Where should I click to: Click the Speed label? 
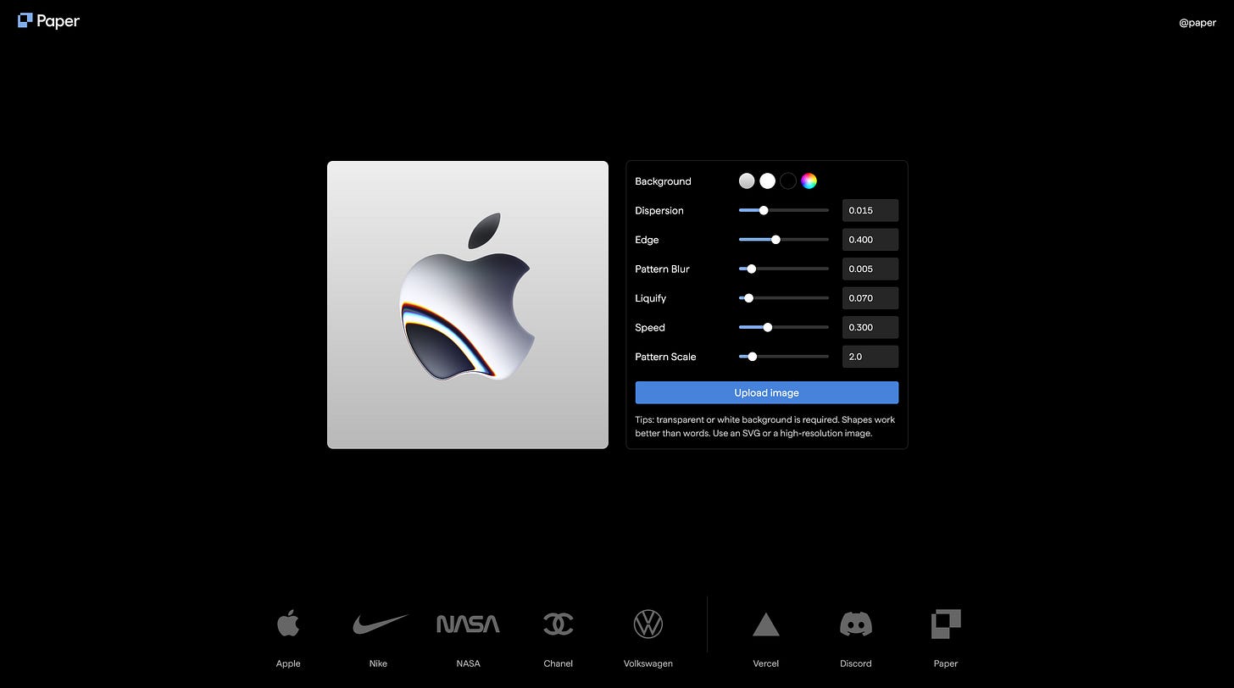tap(650, 327)
